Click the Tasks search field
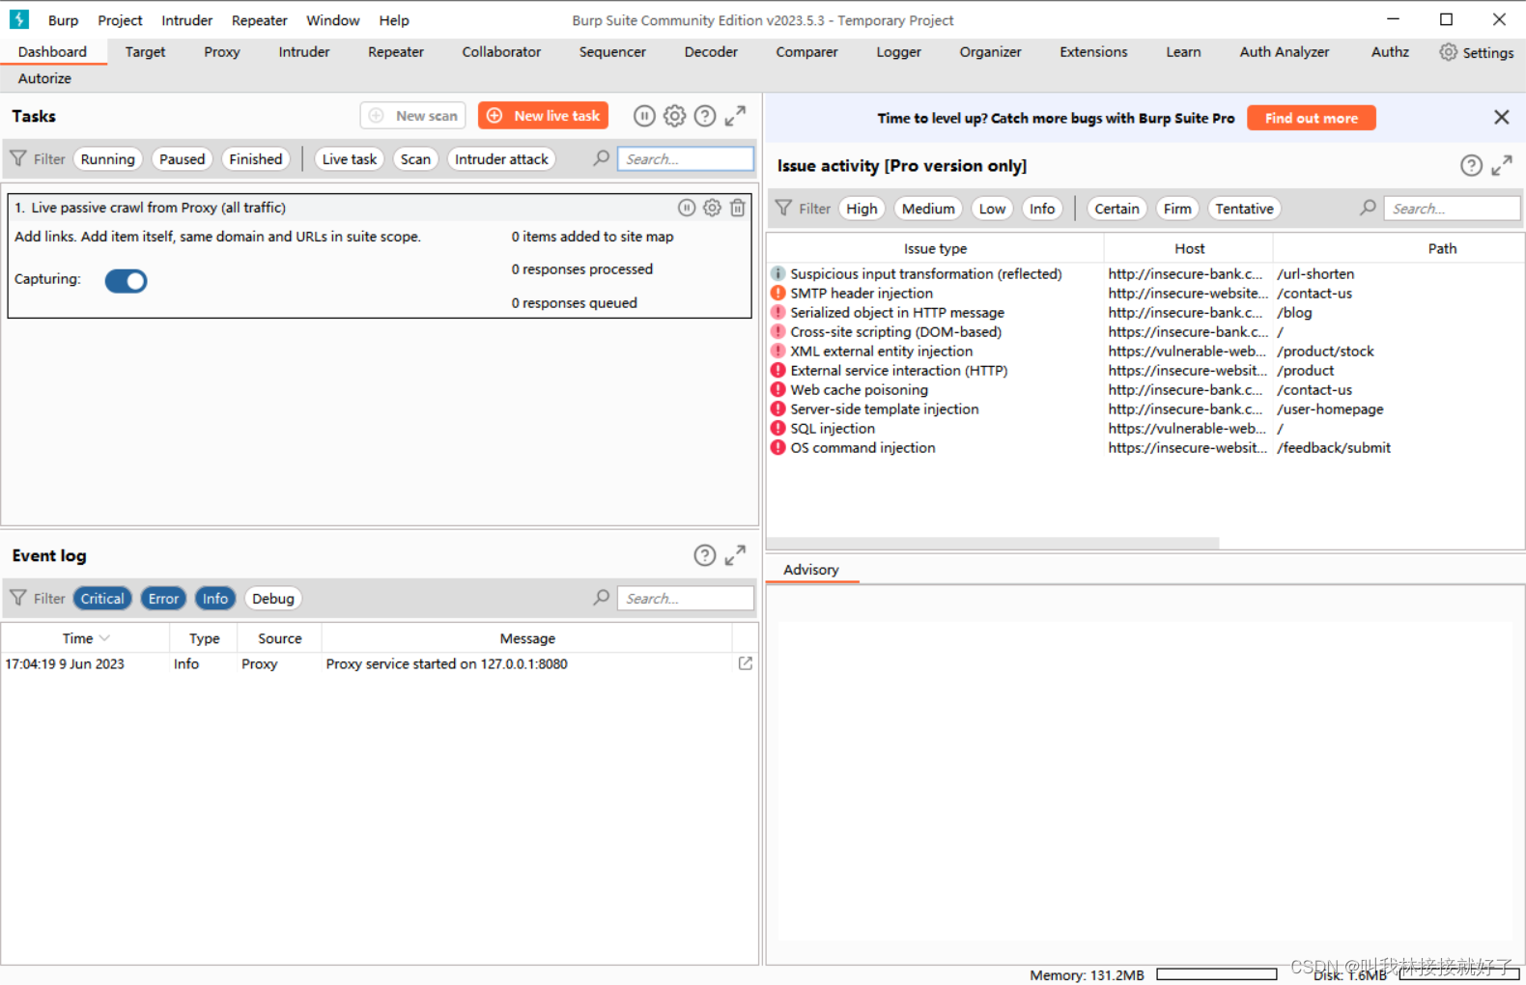The width and height of the screenshot is (1526, 985). tap(686, 159)
